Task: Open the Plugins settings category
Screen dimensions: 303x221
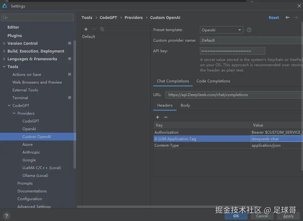Action: (x=15, y=36)
